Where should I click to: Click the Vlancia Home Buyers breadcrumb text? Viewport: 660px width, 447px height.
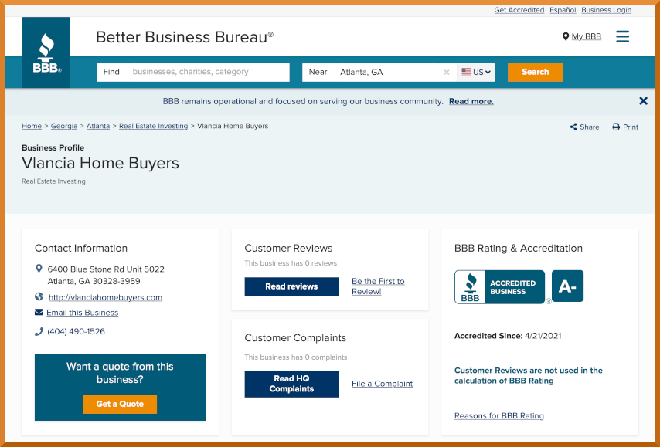tap(233, 126)
